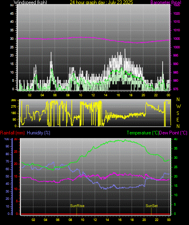Click the '30' windspeed axis value in top chart
Viewport: 189px width, 225px height.
point(12,39)
